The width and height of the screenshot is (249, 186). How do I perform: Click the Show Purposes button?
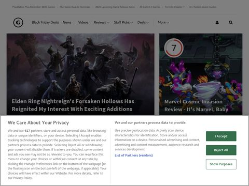pos(221,164)
